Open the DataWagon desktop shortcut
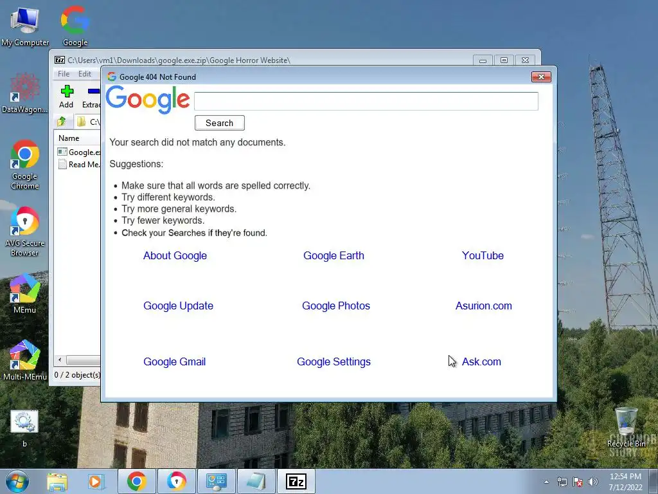Screen dimensions: 658x494 coord(25,93)
